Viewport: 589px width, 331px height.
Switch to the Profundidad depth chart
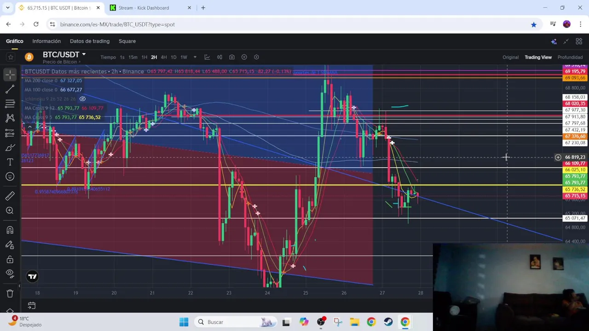coord(570,57)
